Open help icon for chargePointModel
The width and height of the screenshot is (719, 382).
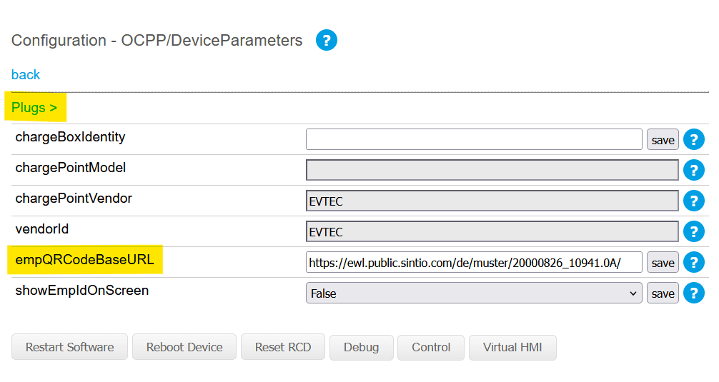(x=694, y=170)
